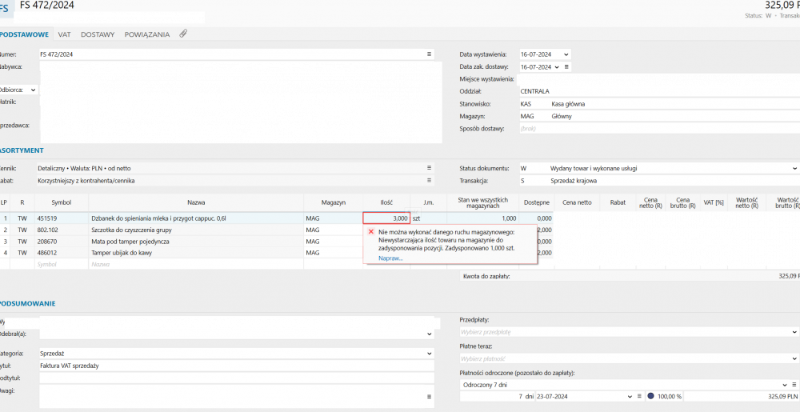800x412 pixels.
Task: Click the list icon beside the Numer field
Action: (x=429, y=54)
